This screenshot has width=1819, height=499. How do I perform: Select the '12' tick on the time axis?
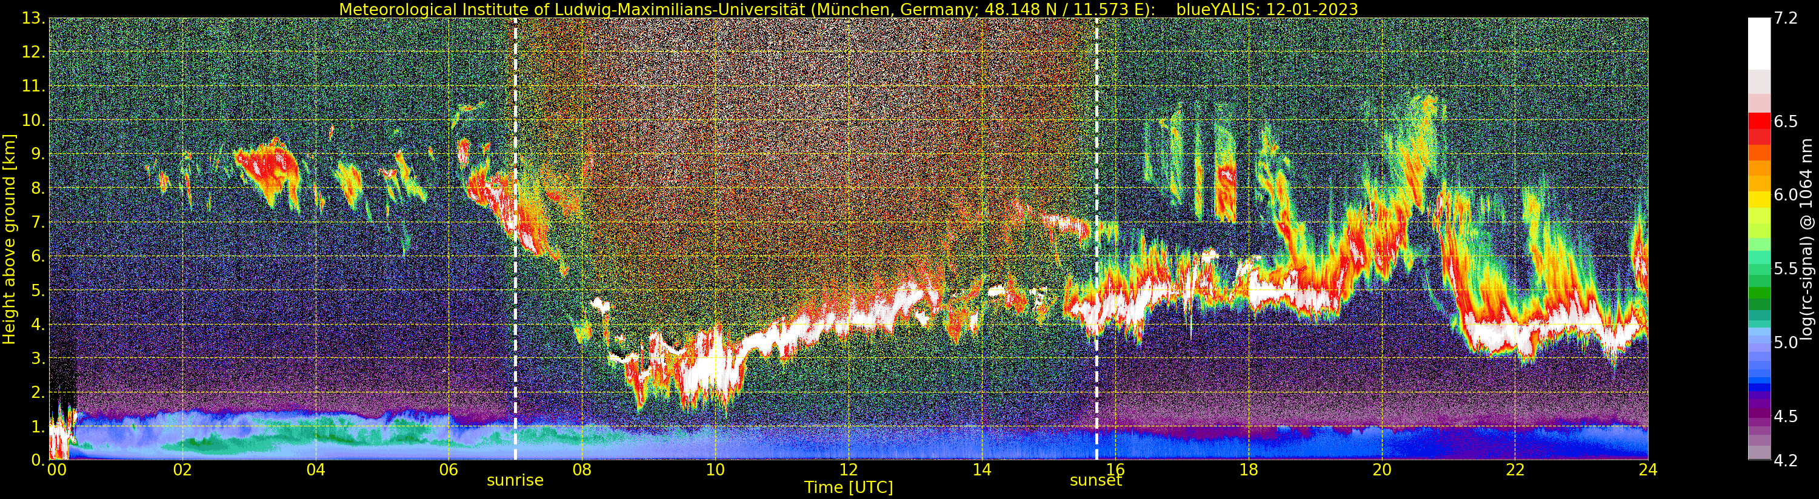[x=849, y=469]
